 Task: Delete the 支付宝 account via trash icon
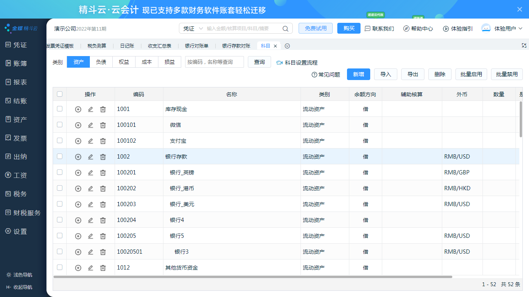[103, 141]
